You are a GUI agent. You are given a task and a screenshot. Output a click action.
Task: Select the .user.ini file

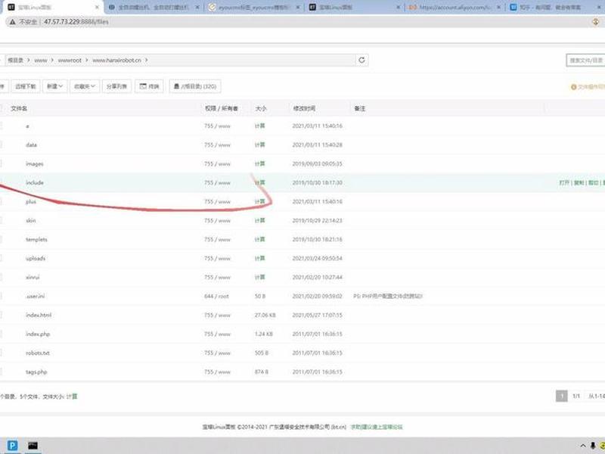35,296
